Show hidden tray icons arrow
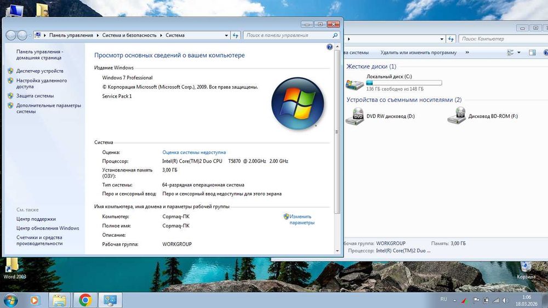The width and height of the screenshot is (548, 308). (454, 300)
